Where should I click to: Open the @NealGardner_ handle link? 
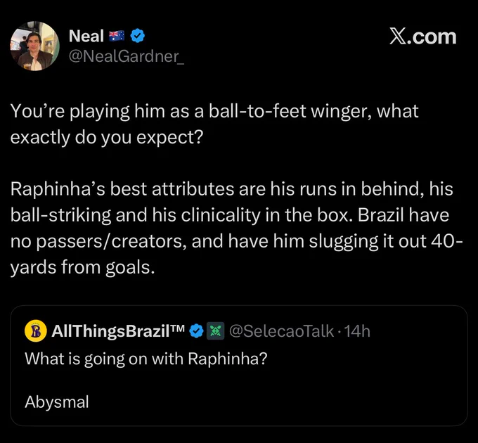(x=127, y=56)
